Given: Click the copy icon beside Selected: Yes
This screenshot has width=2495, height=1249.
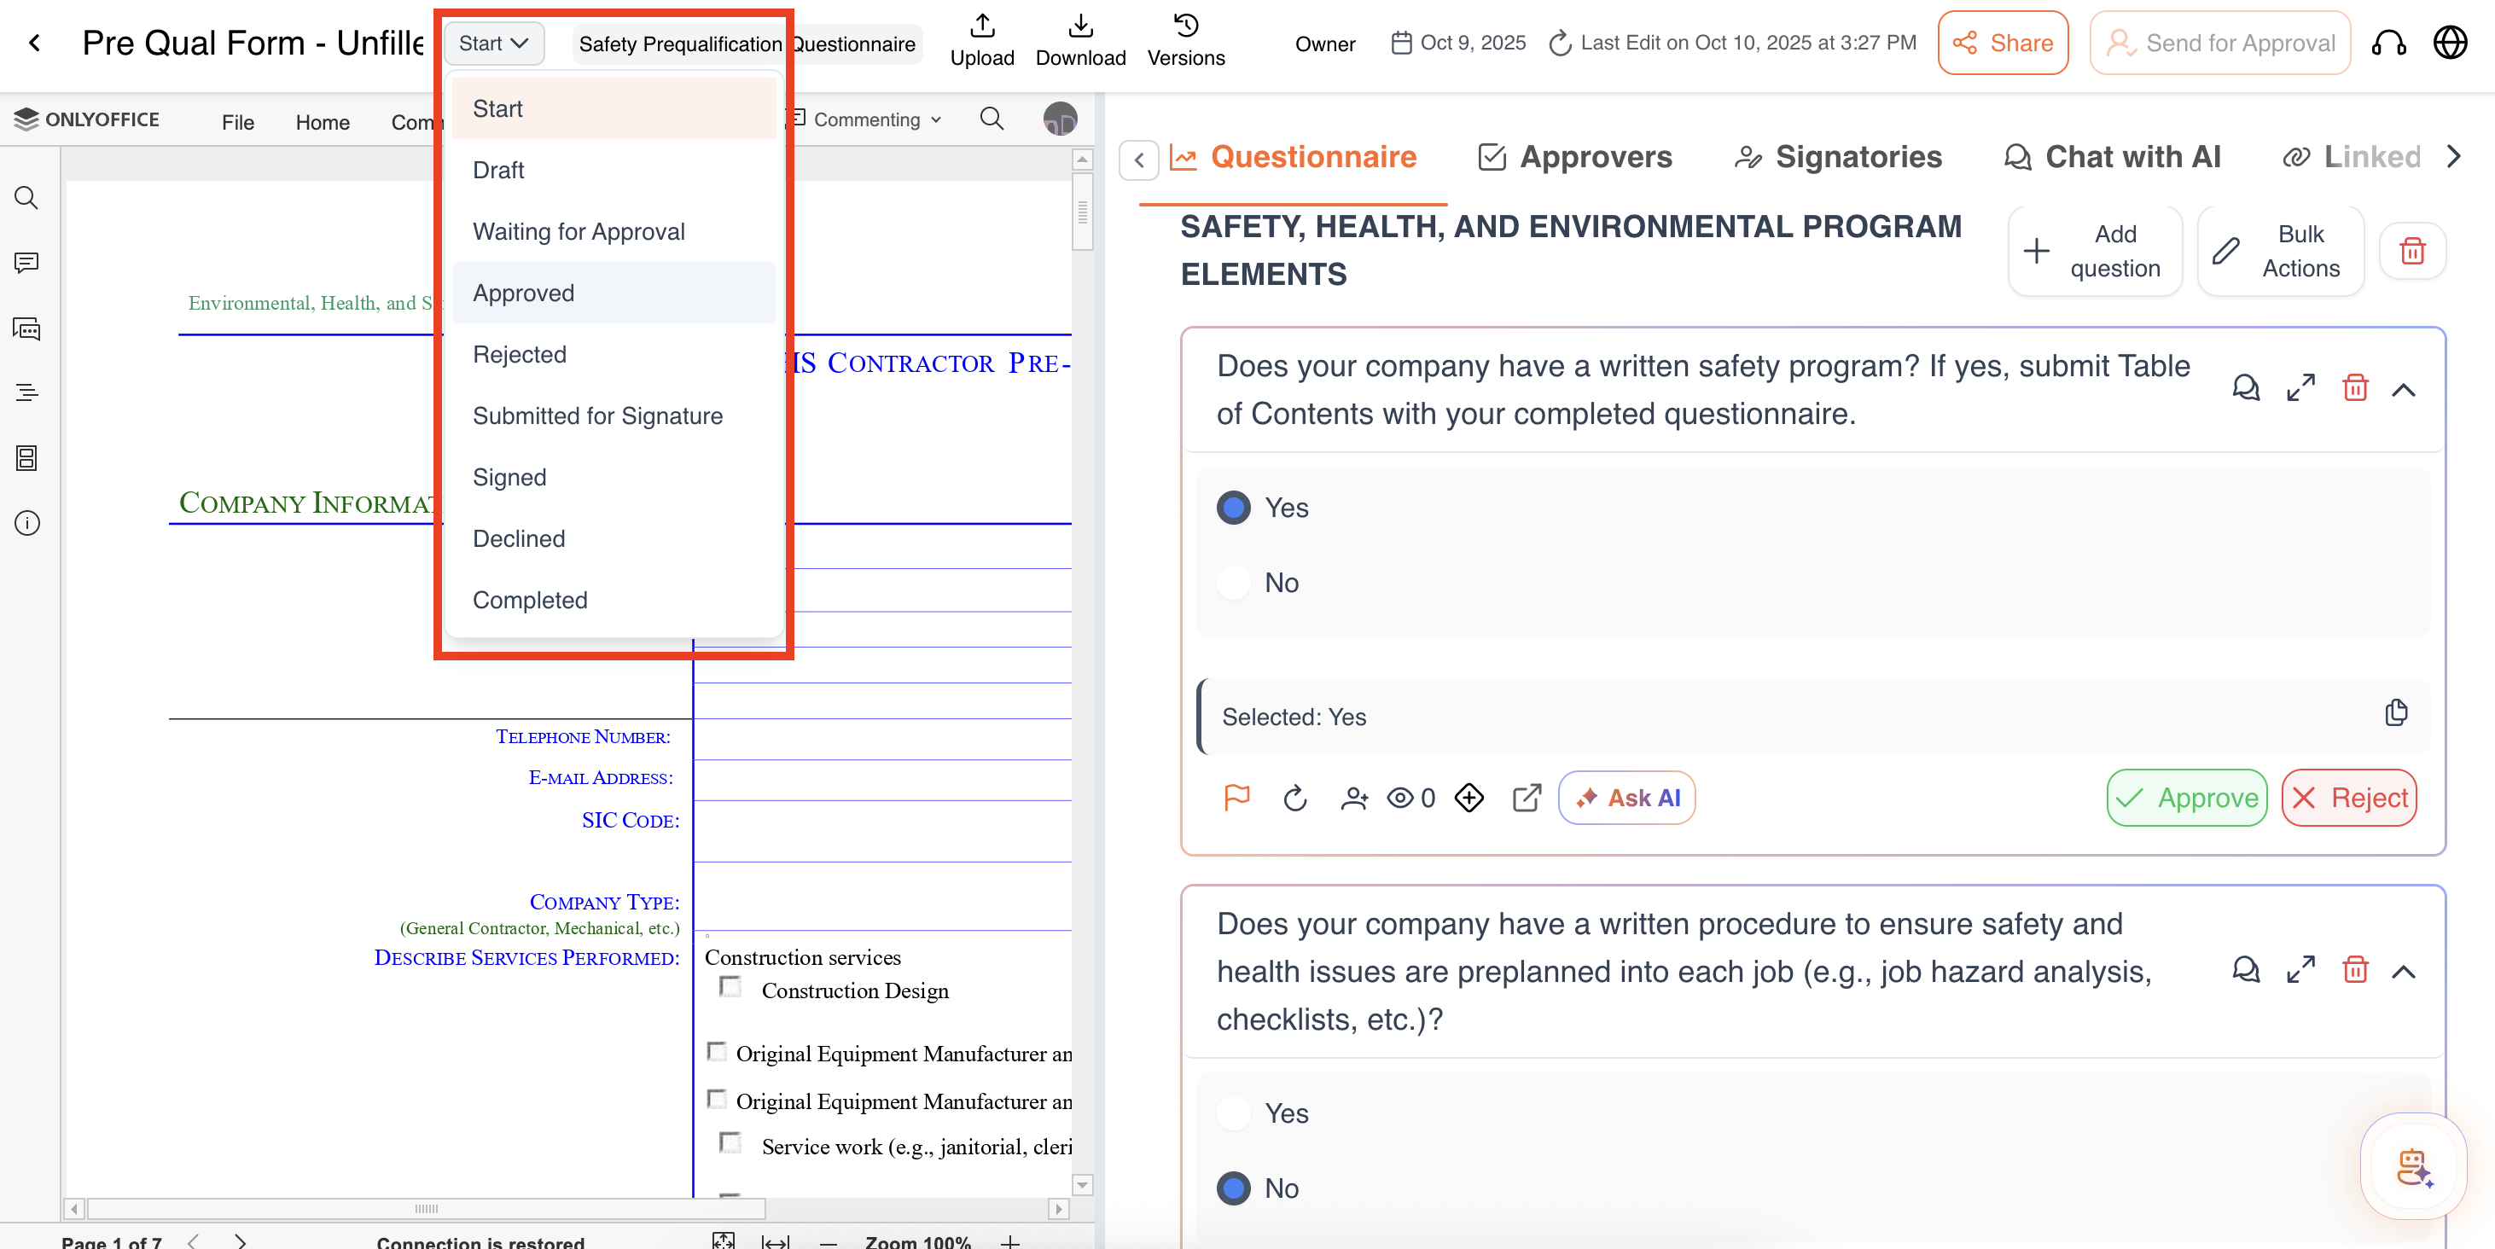Looking at the screenshot, I should point(2395,713).
